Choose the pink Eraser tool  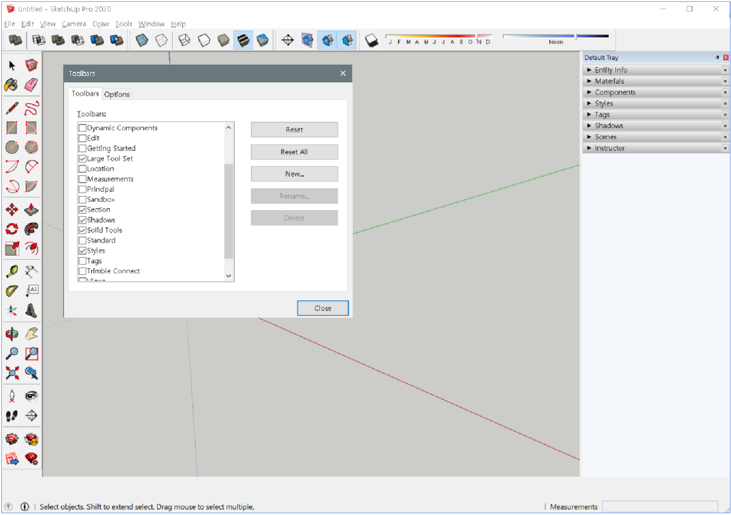coord(31,85)
